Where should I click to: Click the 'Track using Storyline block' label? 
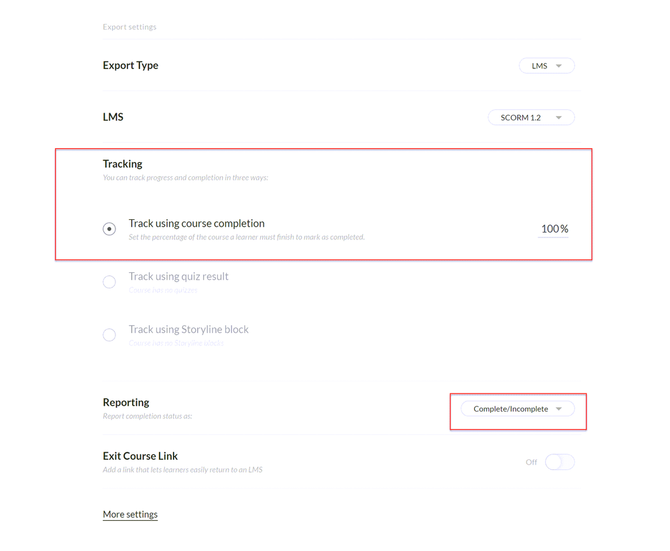tap(188, 329)
